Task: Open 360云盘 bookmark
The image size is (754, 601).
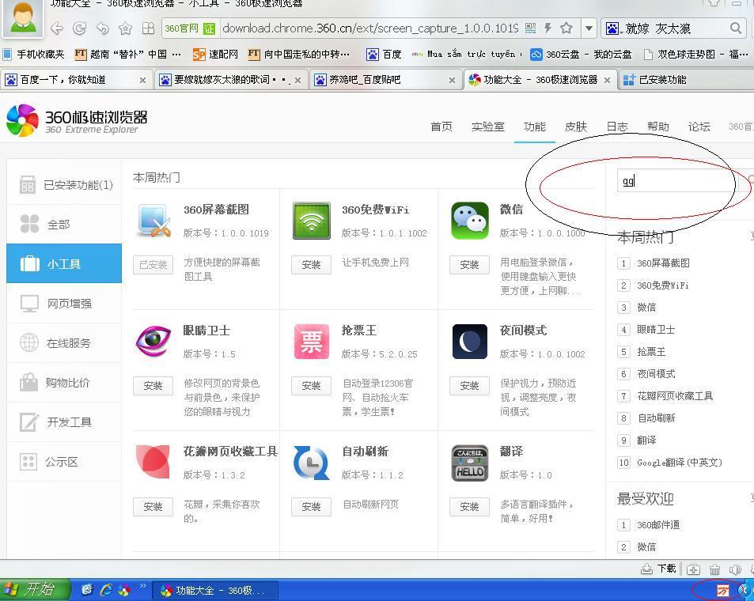Action: [581, 55]
